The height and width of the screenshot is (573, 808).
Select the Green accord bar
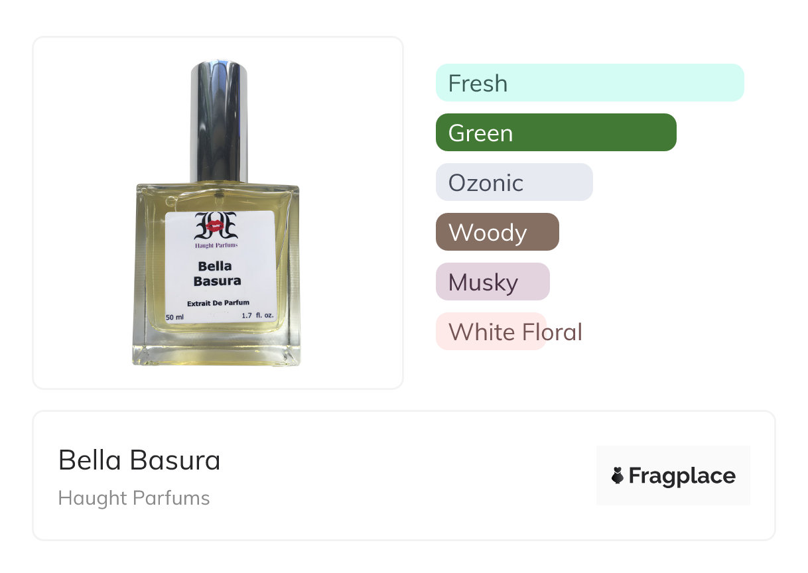click(x=556, y=133)
